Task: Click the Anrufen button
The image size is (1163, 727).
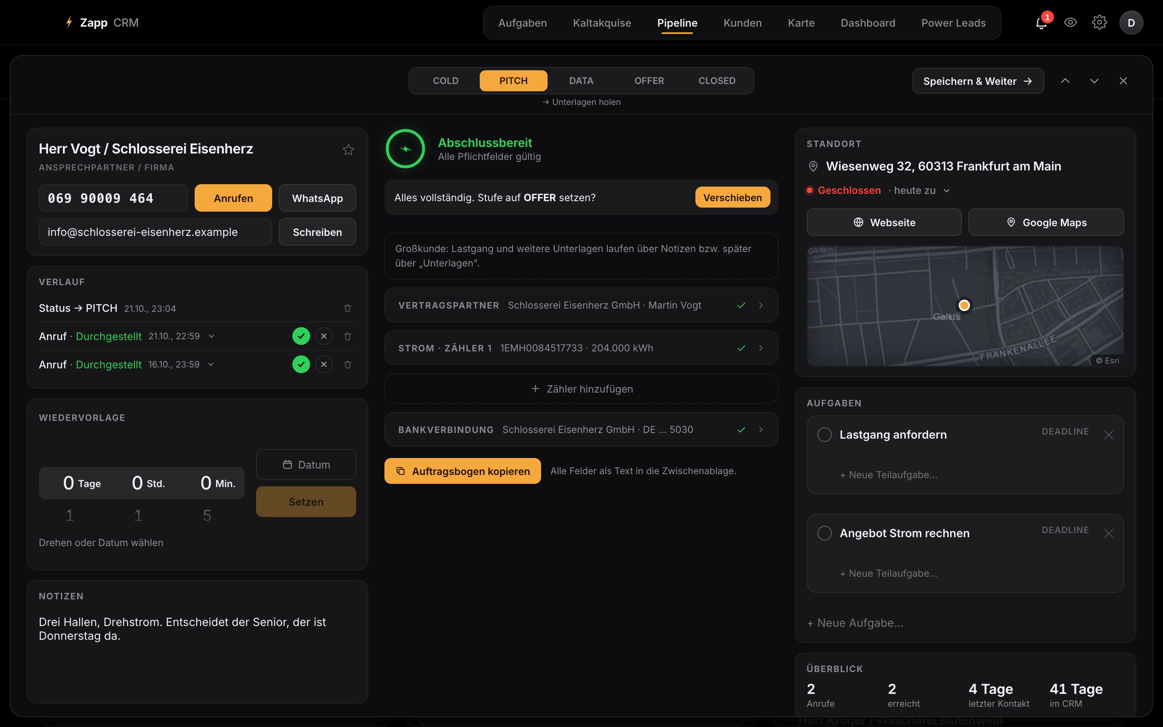Action: point(233,198)
